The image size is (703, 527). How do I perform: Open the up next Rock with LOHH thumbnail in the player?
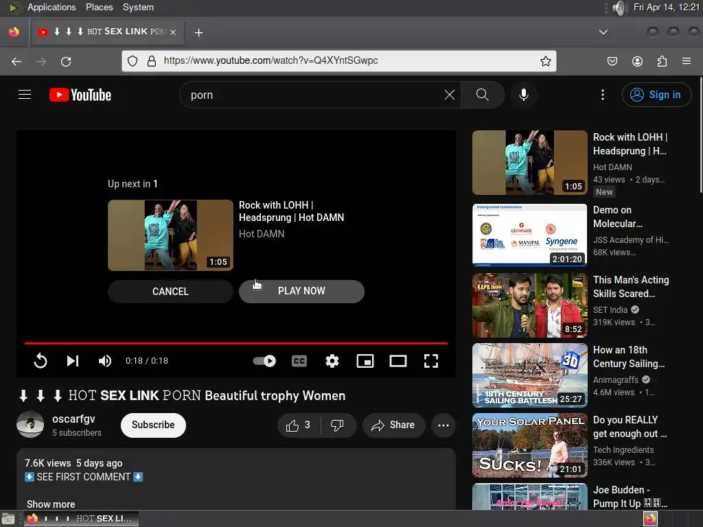click(x=170, y=235)
